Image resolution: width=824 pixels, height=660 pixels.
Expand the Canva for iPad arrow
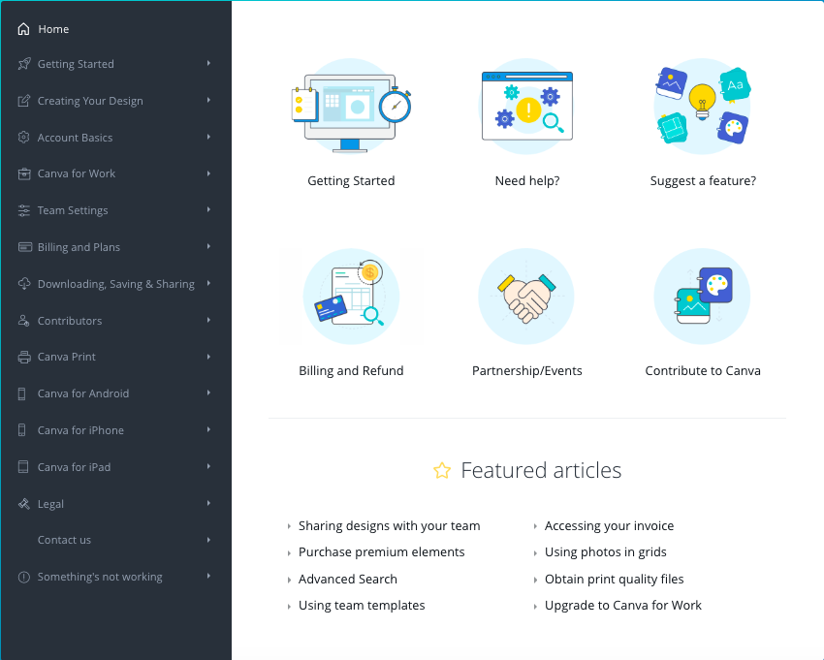coord(208,466)
